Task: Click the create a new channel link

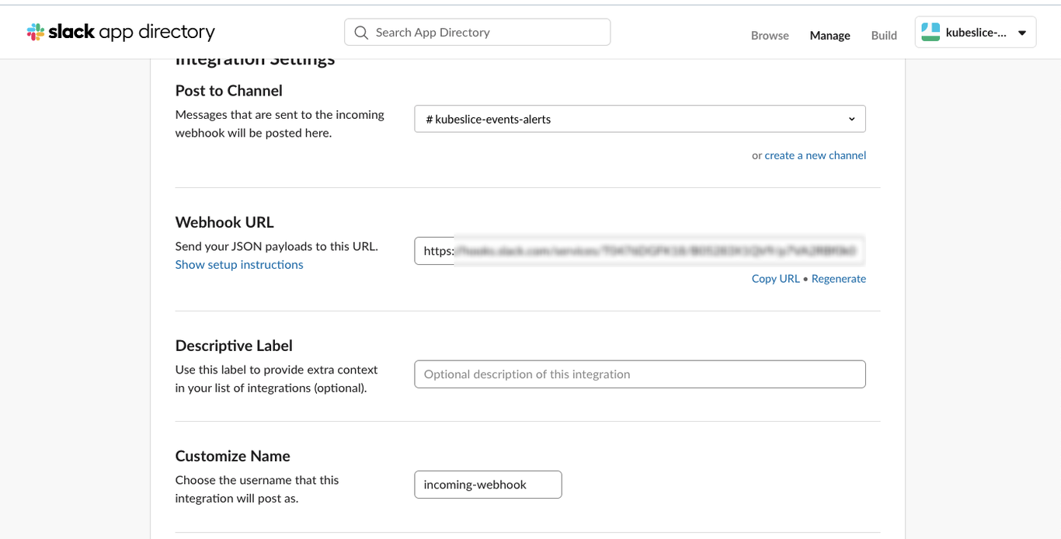Action: (815, 155)
